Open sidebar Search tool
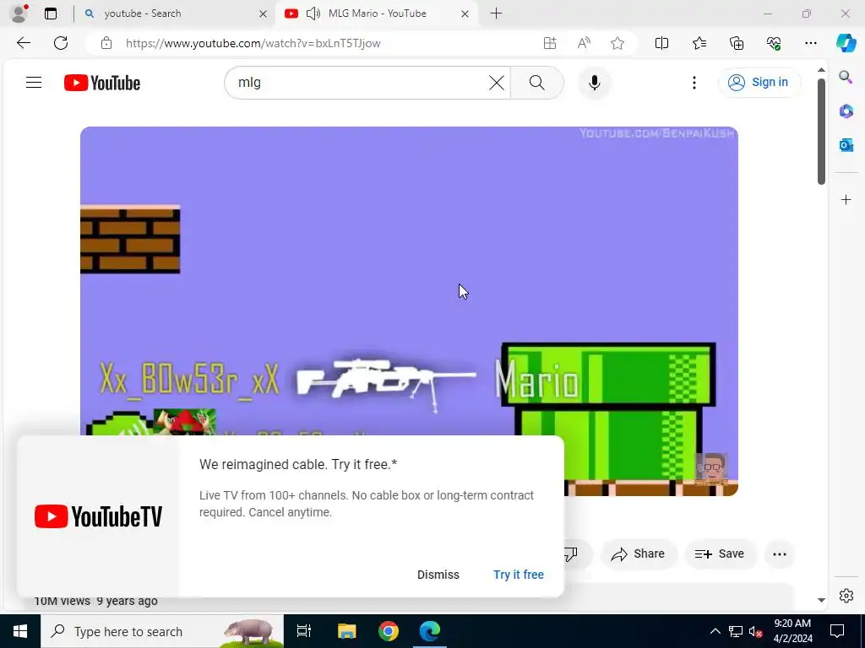Viewport: 865px width, 648px height. click(x=846, y=77)
